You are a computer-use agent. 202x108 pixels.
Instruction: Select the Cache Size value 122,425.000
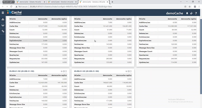43,83
